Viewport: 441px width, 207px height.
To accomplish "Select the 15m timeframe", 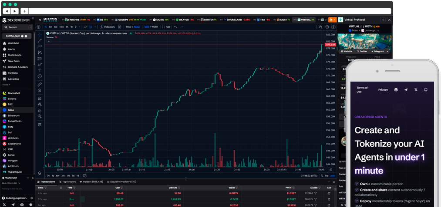I will 61,27.
